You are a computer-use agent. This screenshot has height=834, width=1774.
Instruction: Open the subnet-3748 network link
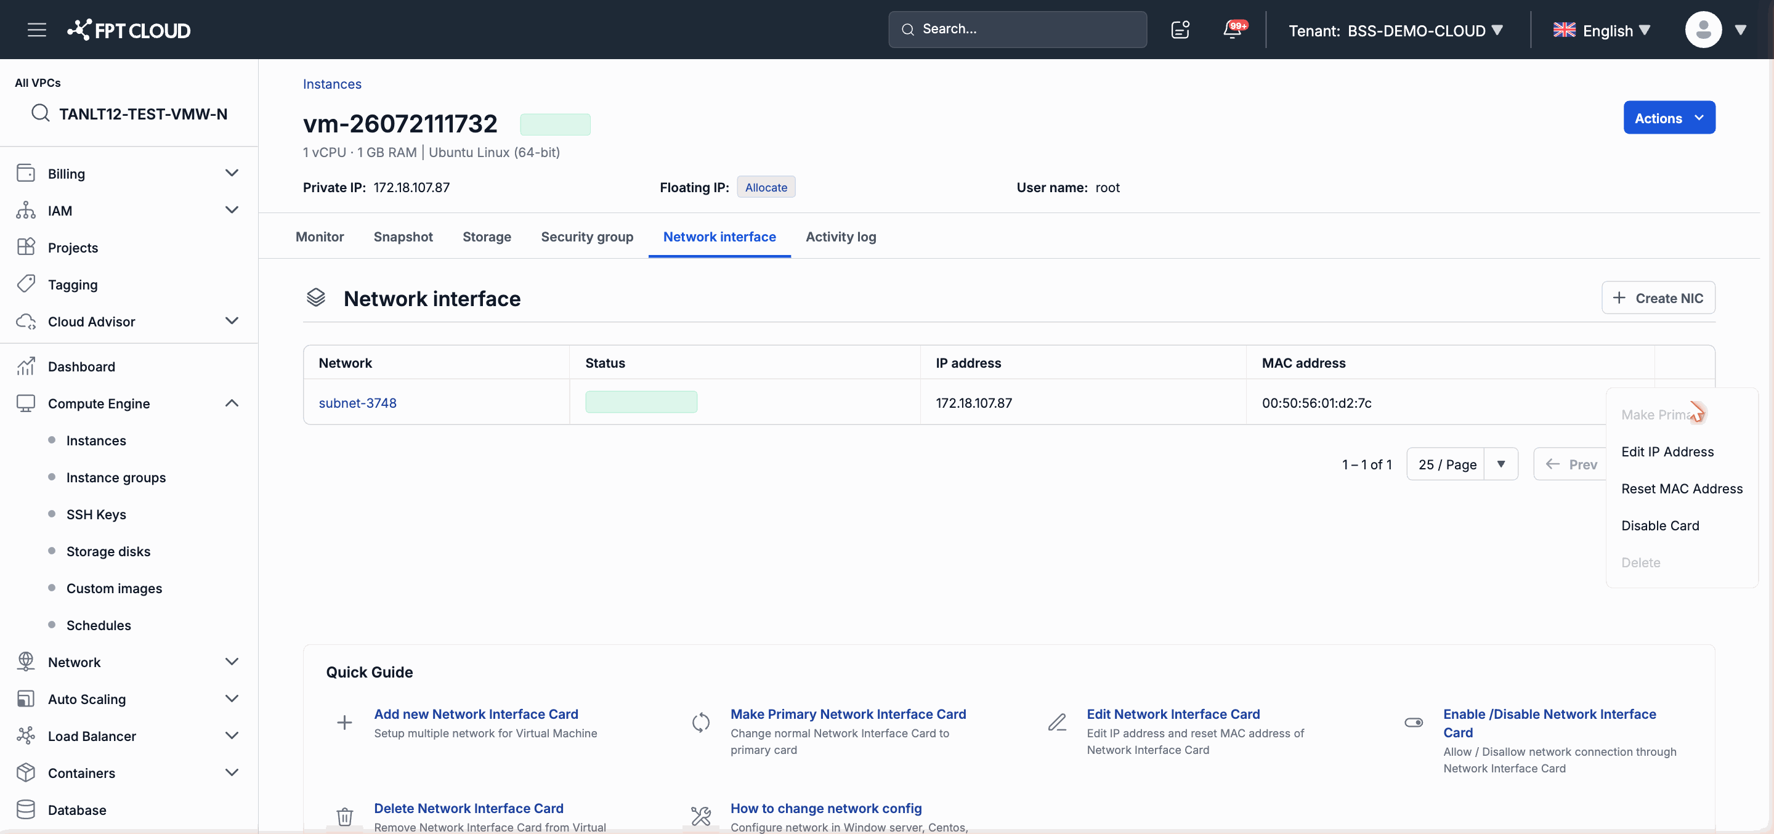[357, 403]
